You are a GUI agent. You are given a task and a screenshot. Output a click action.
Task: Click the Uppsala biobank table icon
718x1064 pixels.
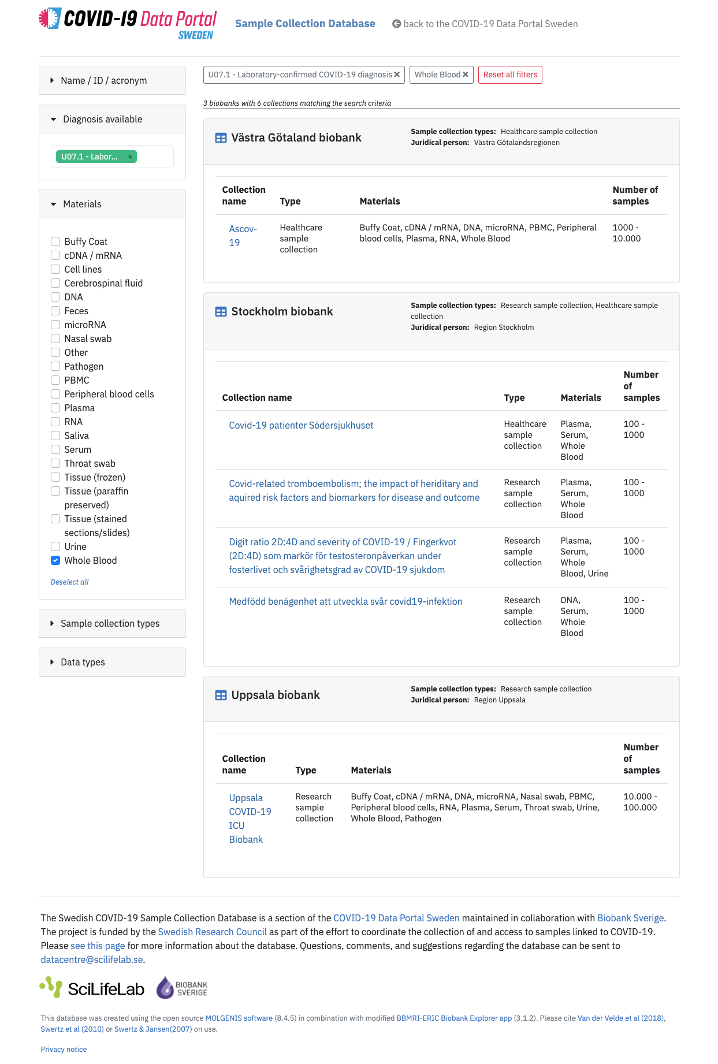[x=221, y=695]
